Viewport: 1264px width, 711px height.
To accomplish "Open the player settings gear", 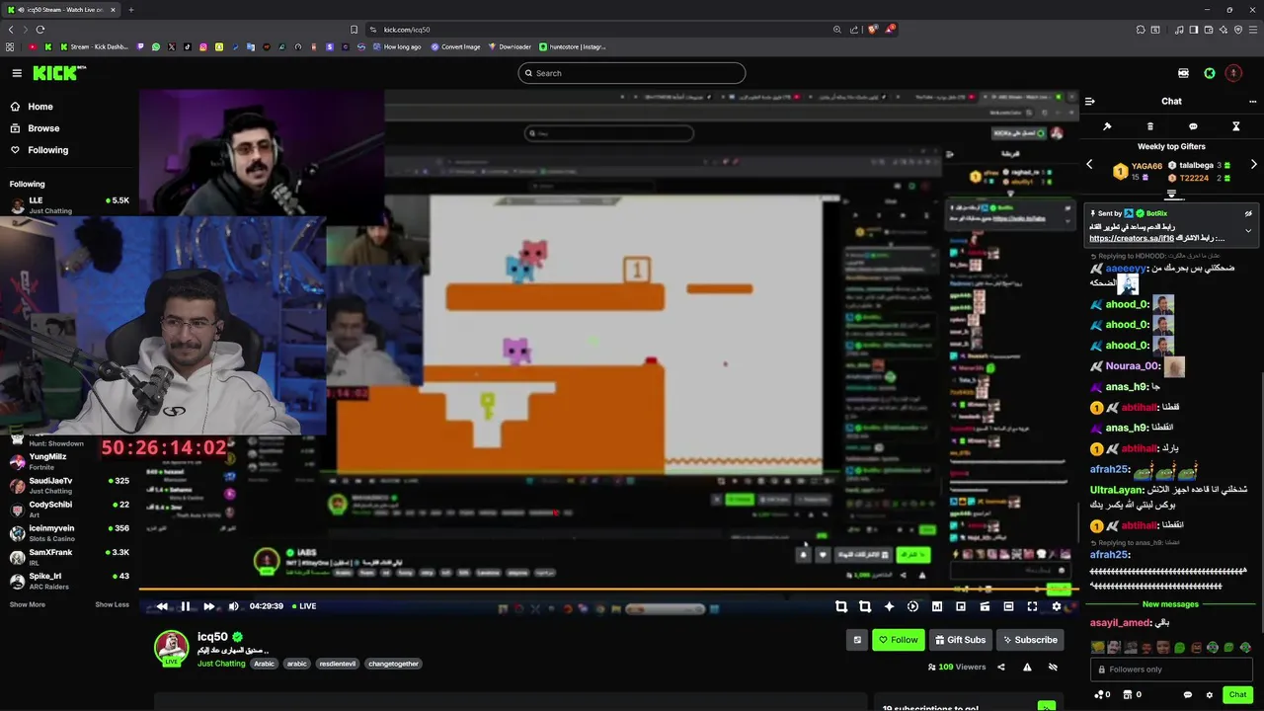I will click(1056, 606).
